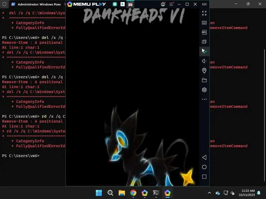
Task: Open MEmu keyboard mapping icon
Action: 204,23
